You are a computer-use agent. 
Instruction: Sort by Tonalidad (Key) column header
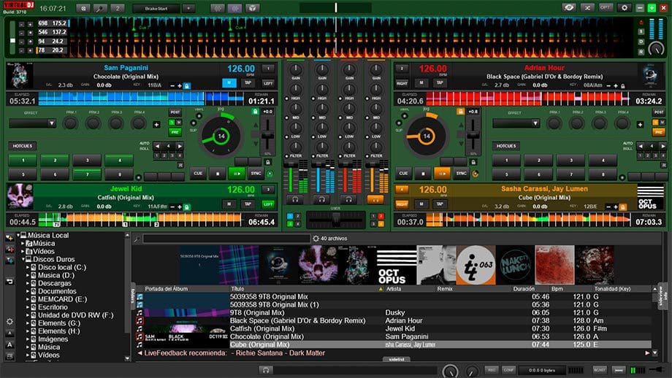coord(612,289)
